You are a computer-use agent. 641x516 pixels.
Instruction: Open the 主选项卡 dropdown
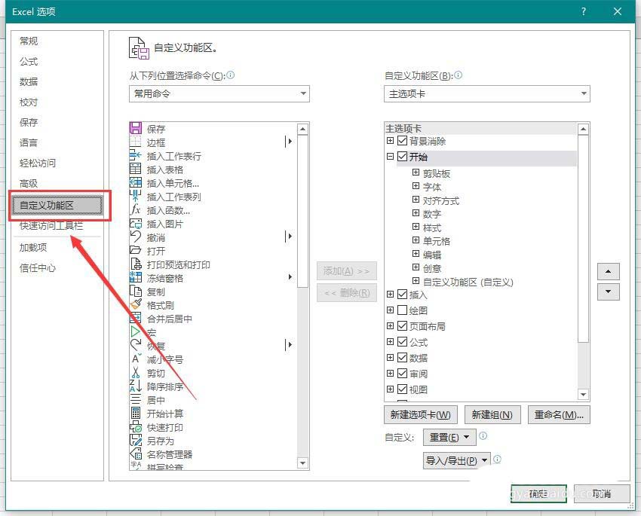pyautogui.click(x=487, y=94)
